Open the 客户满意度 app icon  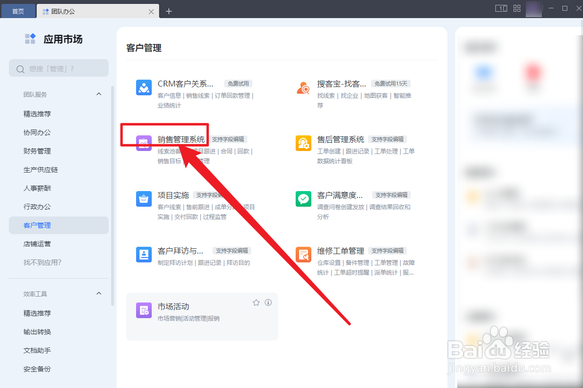303,199
